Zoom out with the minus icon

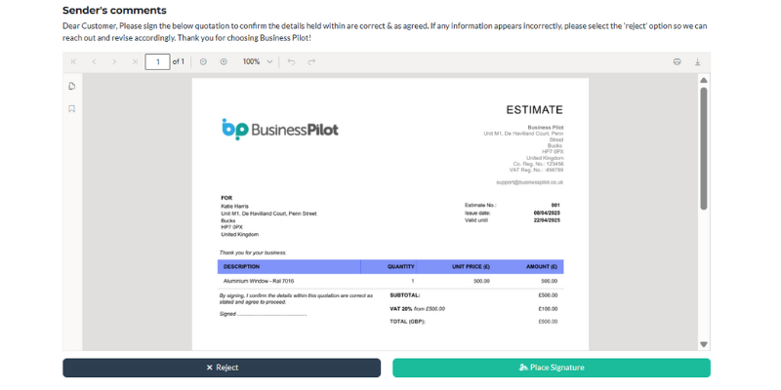tap(203, 61)
